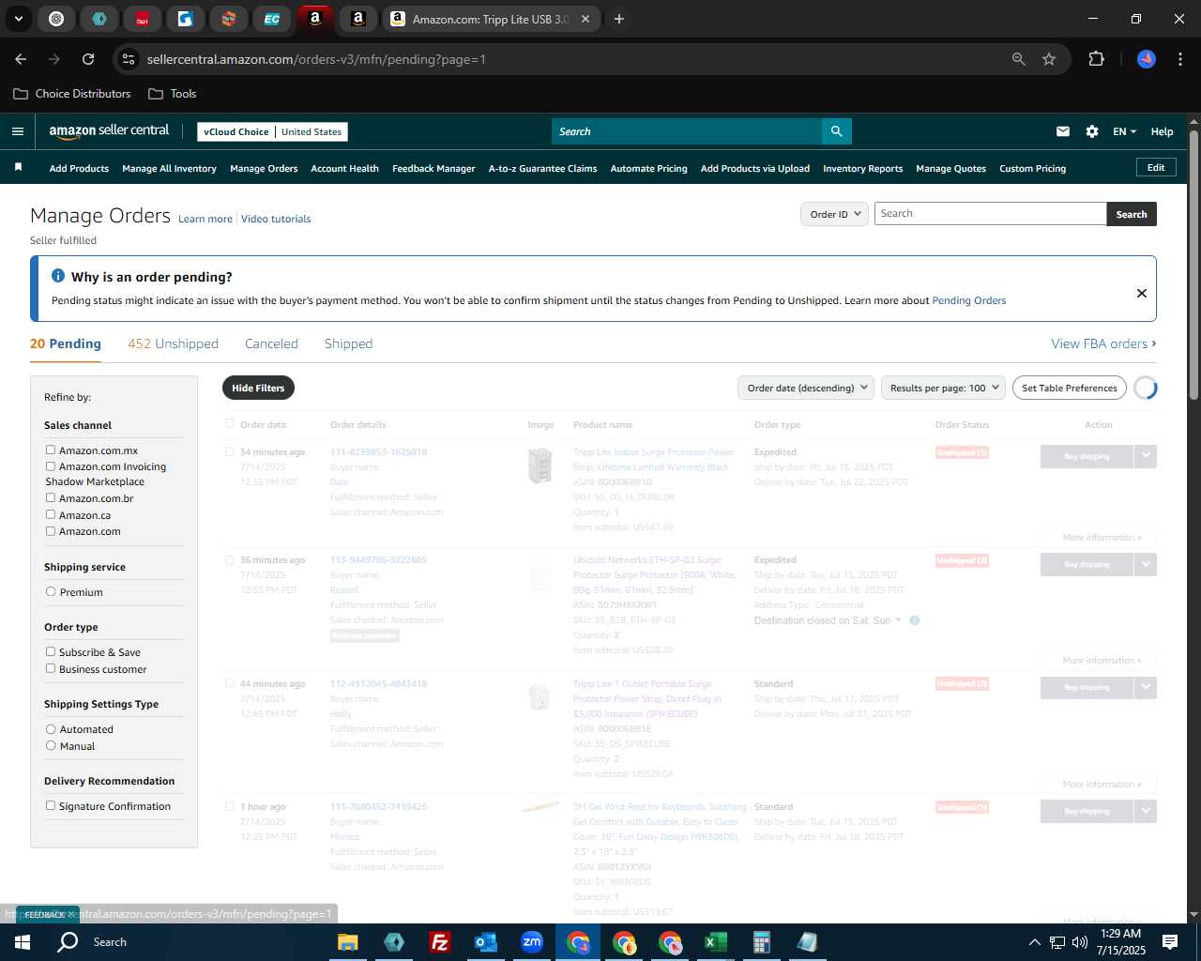The height and width of the screenshot is (961, 1201).
Task: Click the browser back arrow
Action: 21,59
